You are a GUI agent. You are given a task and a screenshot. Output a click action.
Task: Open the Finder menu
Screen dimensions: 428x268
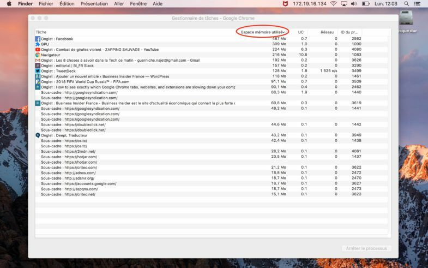pos(26,4)
